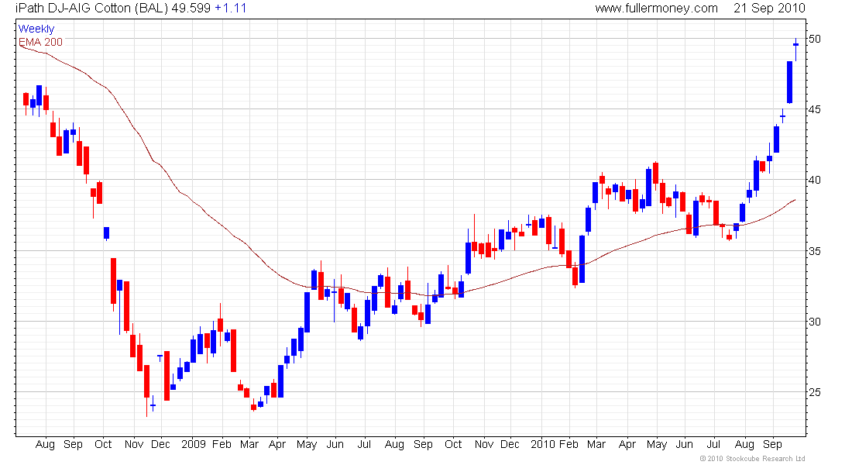
Task: Click the 25 price axis label
Action: [815, 392]
